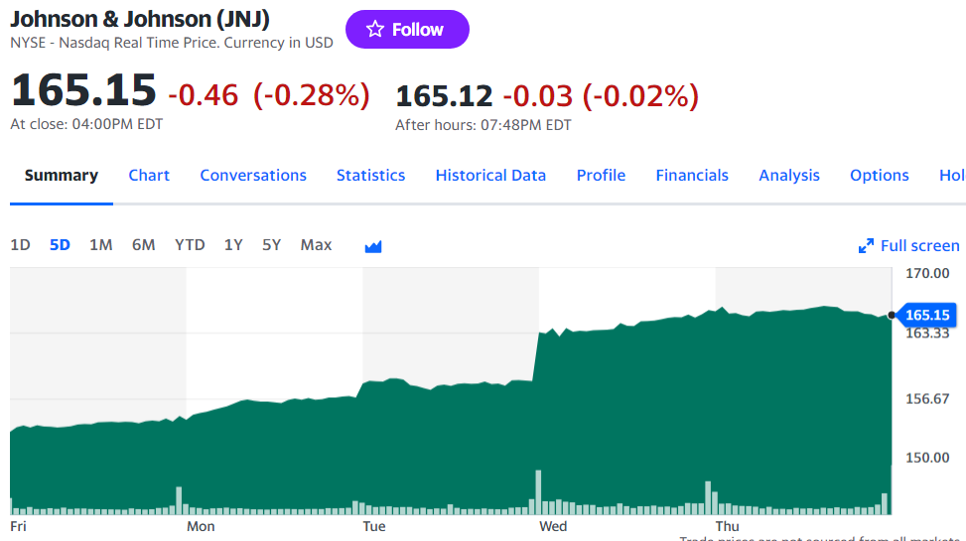
Task: Switch chart to 1Y range
Action: [x=233, y=245]
